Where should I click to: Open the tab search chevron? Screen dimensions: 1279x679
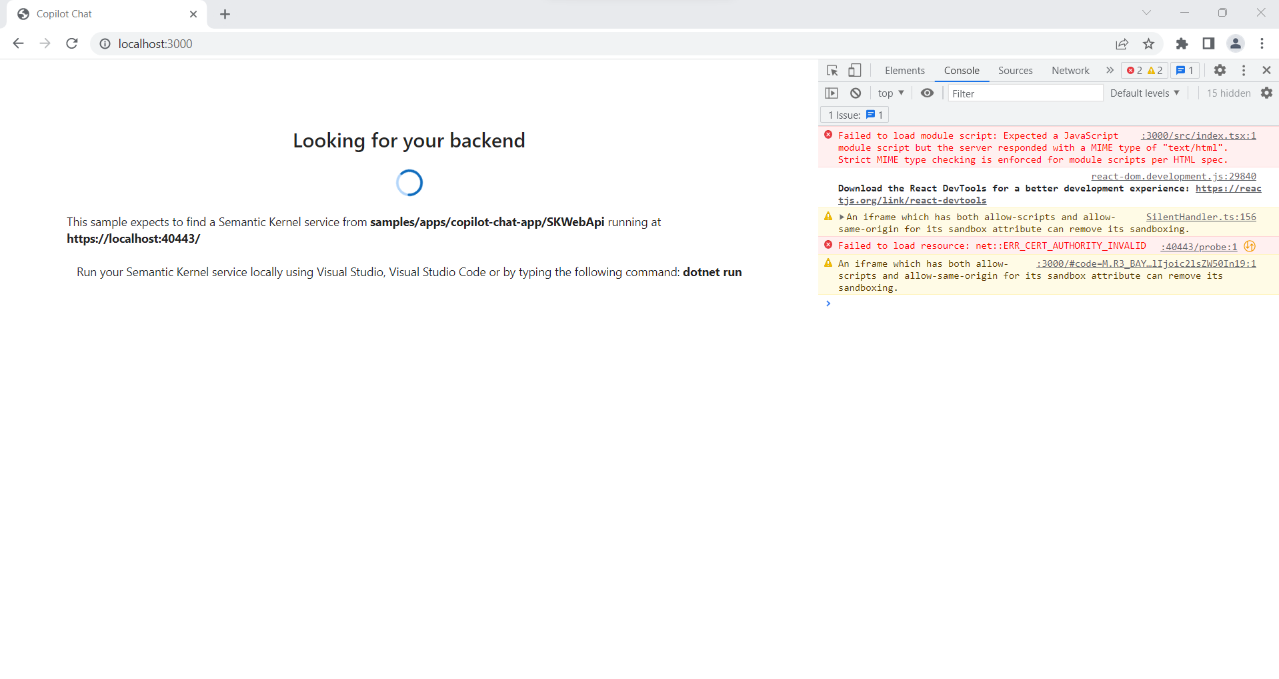tap(1146, 13)
